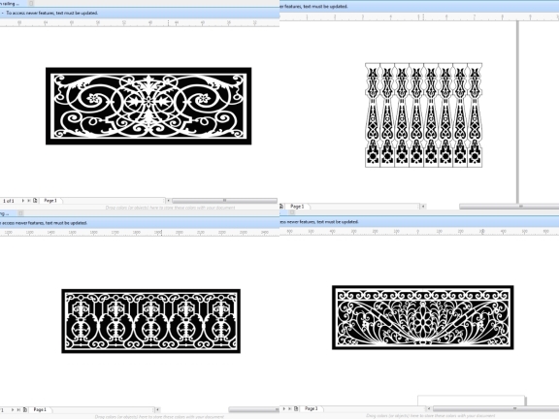This screenshot has height=419, width=559.
Task: Open the Page 1 tab in the top-left window
Action: pyautogui.click(x=50, y=201)
